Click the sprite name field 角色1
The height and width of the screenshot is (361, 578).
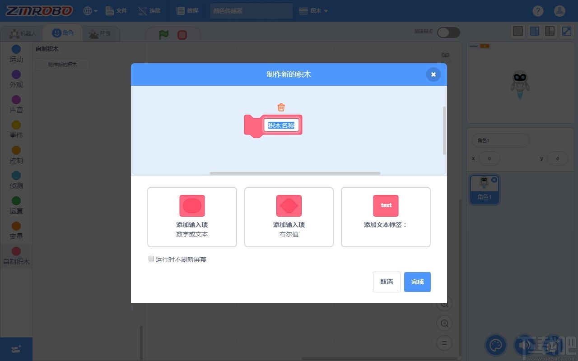pos(500,140)
